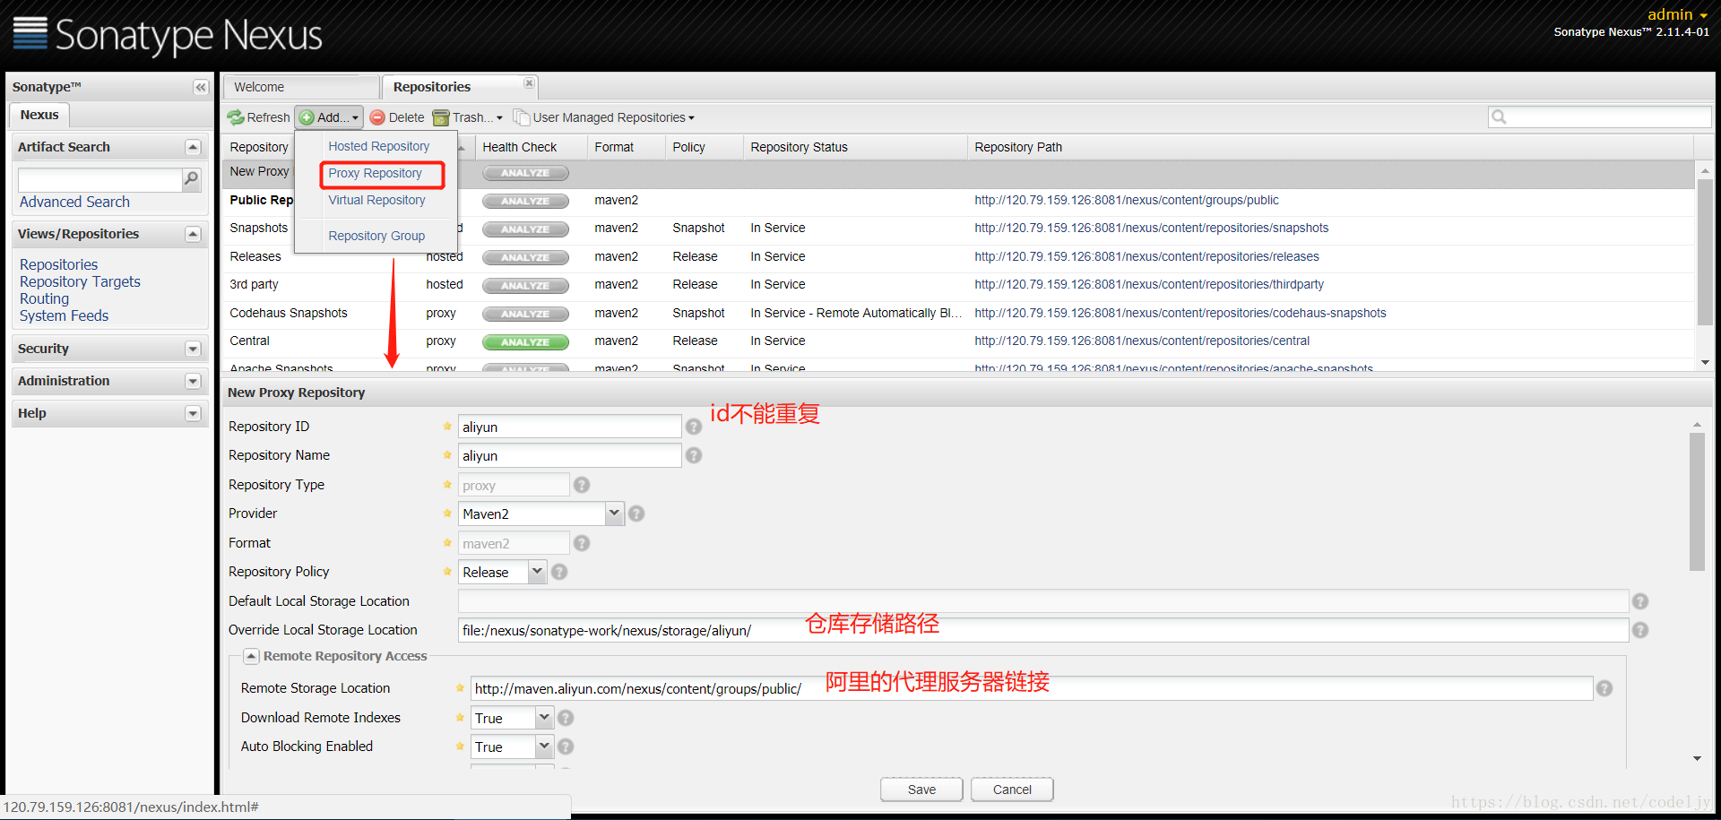Open the Central repository path URL
This screenshot has height=820, width=1721.
pos(1142,341)
